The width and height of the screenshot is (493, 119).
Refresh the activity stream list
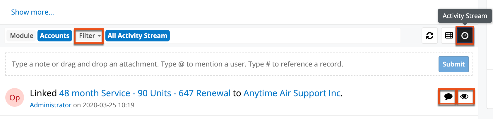(x=429, y=36)
